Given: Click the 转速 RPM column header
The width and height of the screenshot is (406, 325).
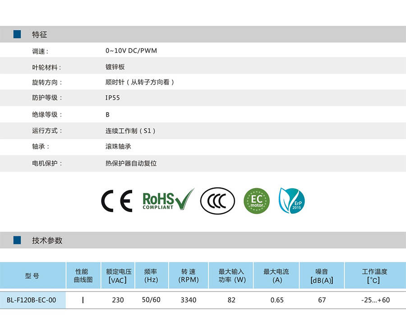Looking at the screenshot, I should tap(188, 275).
